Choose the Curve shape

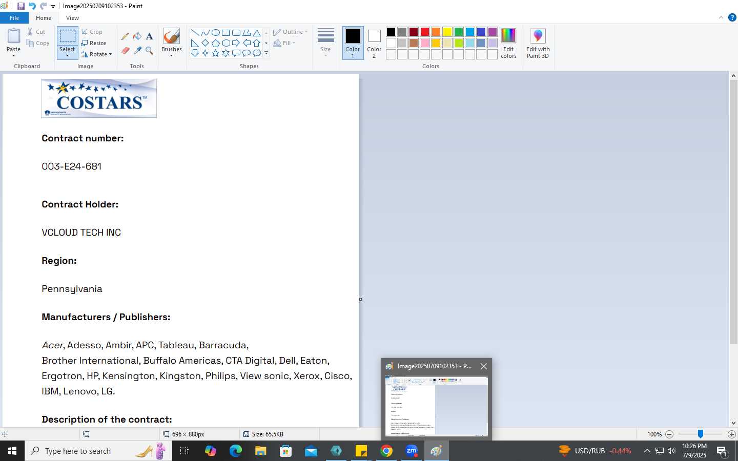(205, 33)
